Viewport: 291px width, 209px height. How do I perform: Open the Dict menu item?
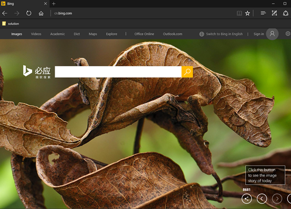click(x=77, y=34)
